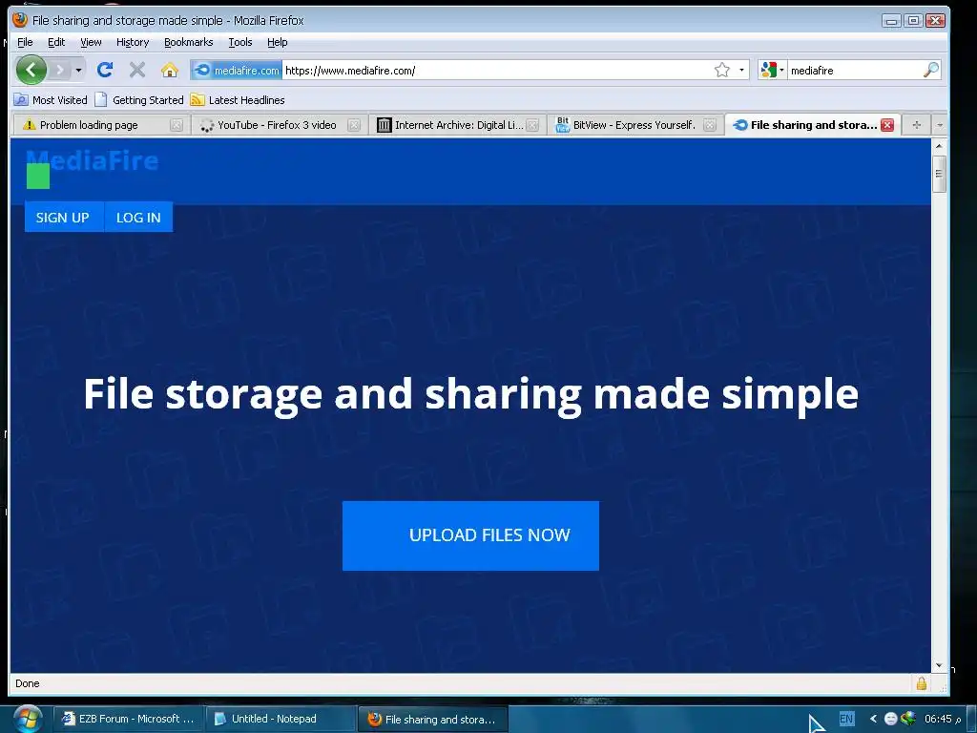The image size is (977, 733).
Task: Open the Edit menu
Action: coord(56,42)
